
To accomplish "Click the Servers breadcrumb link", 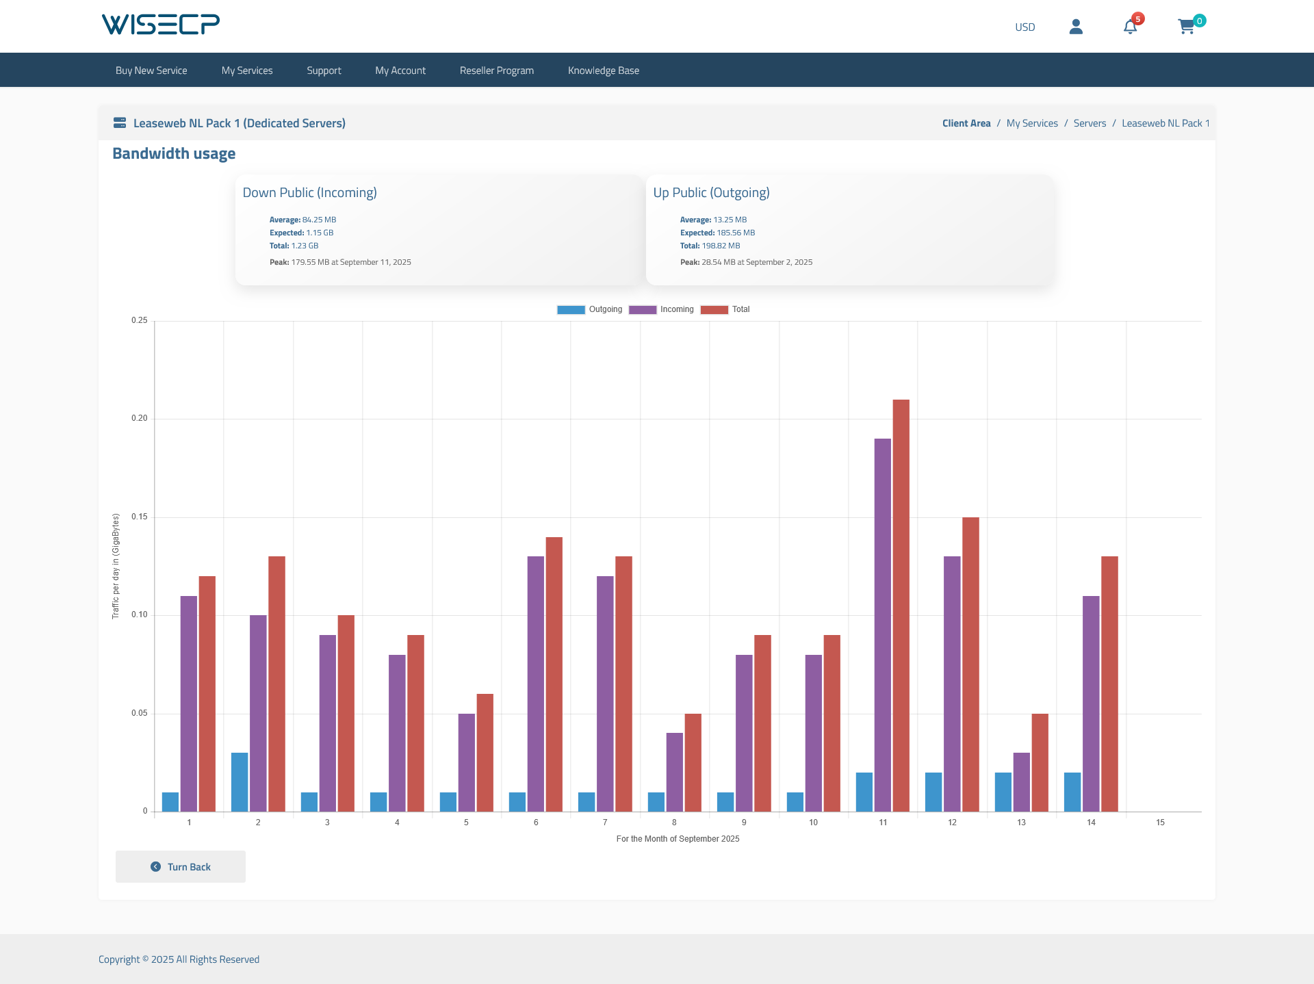I will click(x=1090, y=123).
